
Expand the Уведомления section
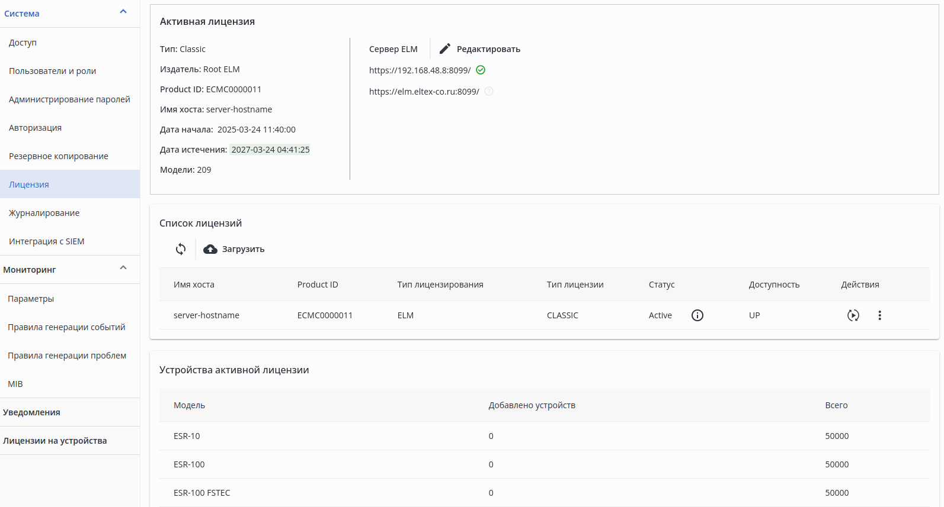coord(31,412)
